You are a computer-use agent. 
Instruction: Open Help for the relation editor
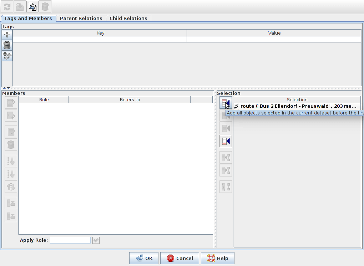click(x=218, y=258)
